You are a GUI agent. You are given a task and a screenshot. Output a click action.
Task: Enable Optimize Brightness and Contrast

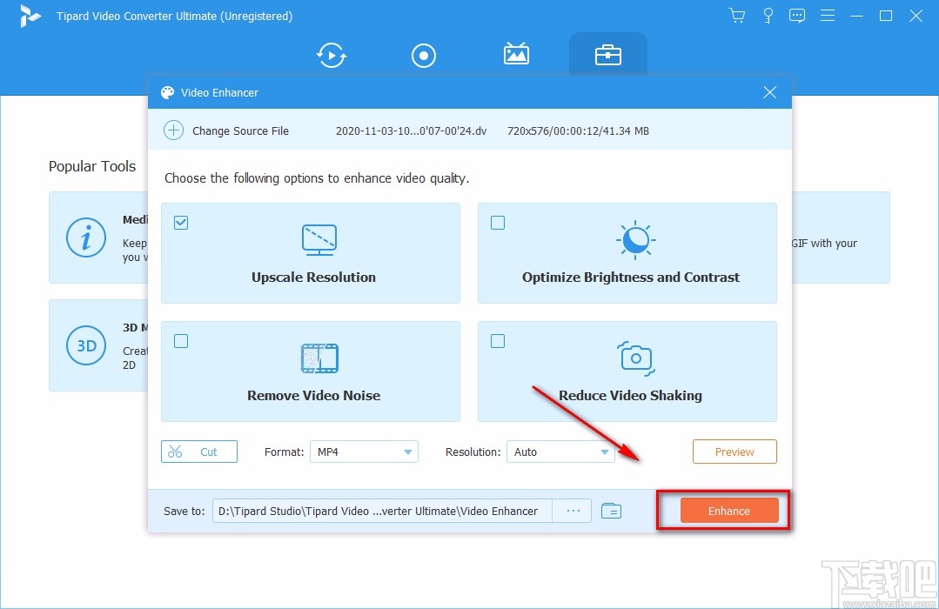498,223
